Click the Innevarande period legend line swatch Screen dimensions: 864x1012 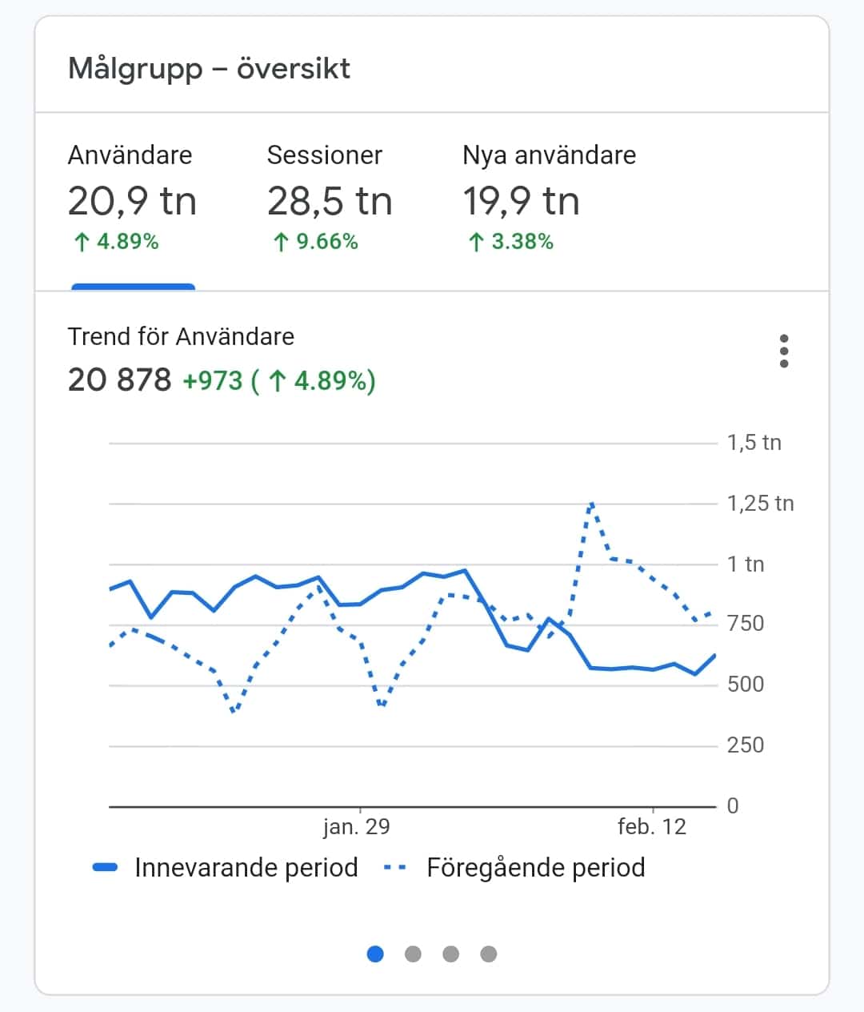pyautogui.click(x=106, y=868)
